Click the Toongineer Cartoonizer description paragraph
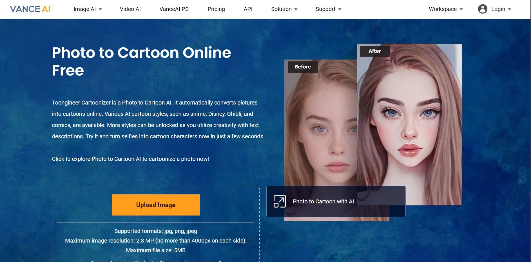Screen dimensions: 531x262 [158, 119]
